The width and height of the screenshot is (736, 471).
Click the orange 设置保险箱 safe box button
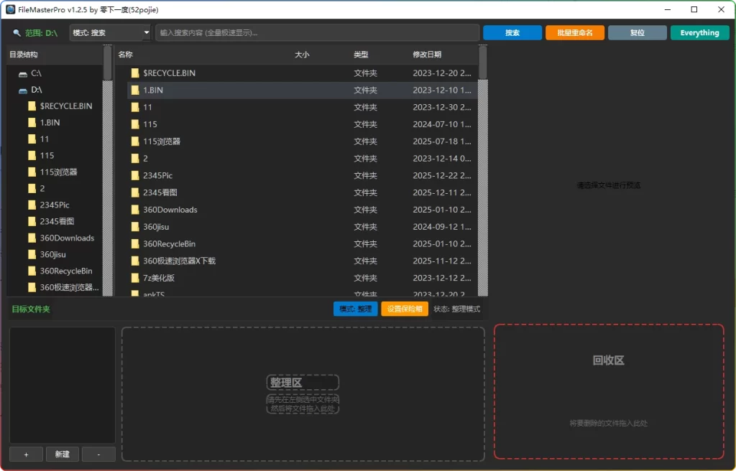click(403, 309)
